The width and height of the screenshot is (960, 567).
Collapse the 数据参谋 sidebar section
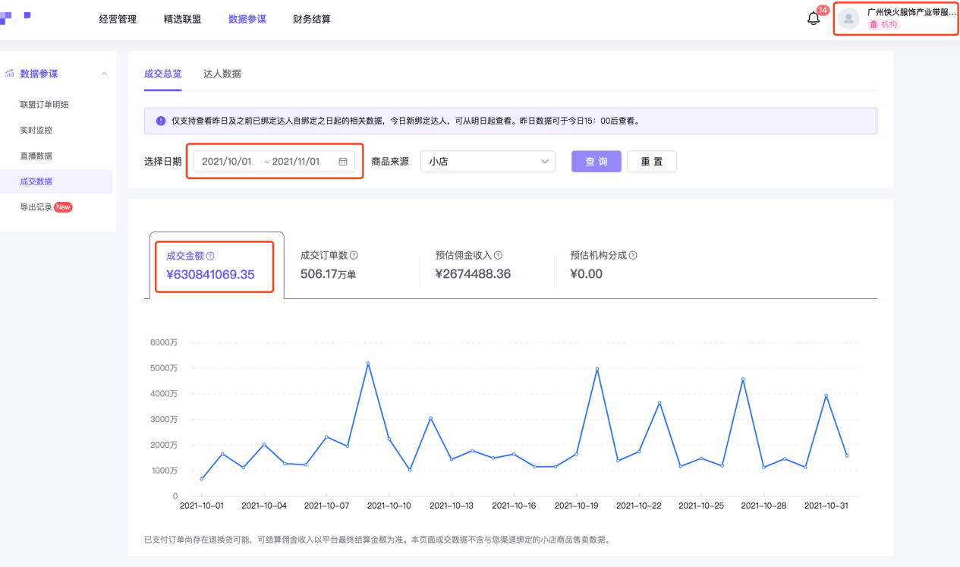click(x=104, y=74)
